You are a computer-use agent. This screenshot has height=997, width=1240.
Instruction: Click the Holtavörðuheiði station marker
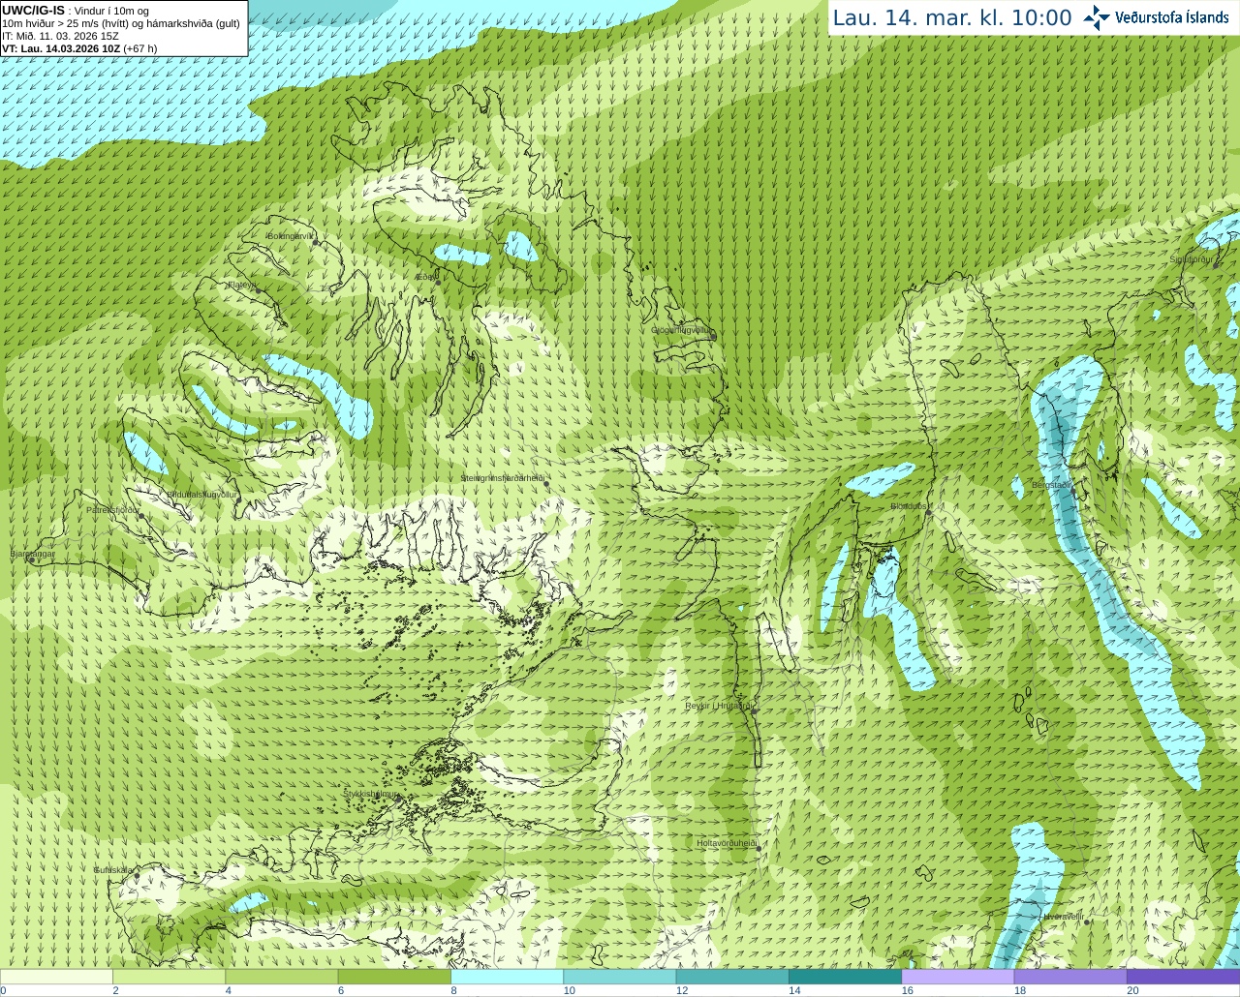point(759,849)
